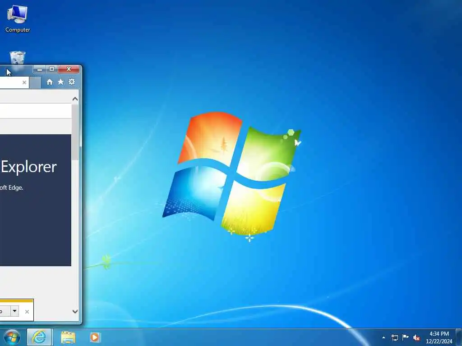
Task: Click the Show desktop button
Action: point(459,337)
